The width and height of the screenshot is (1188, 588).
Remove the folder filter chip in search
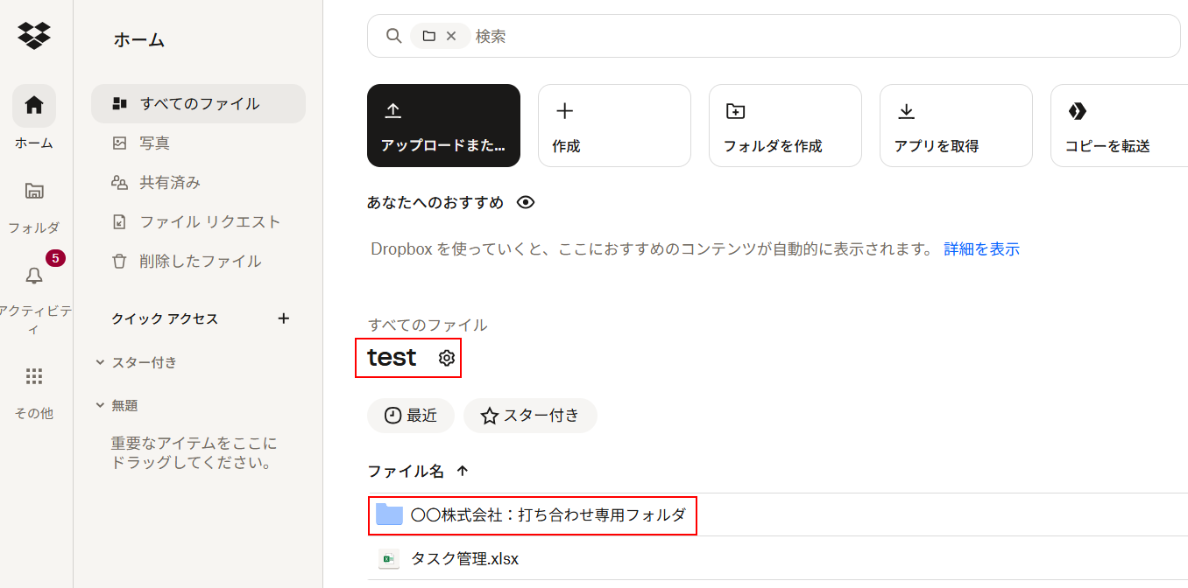pyautogui.click(x=451, y=36)
